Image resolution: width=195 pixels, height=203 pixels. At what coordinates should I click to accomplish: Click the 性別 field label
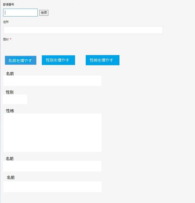[x=10, y=92]
